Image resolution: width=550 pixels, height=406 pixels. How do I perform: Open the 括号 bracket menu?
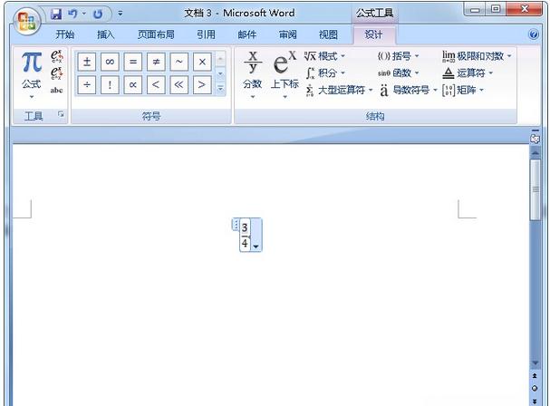[399, 56]
